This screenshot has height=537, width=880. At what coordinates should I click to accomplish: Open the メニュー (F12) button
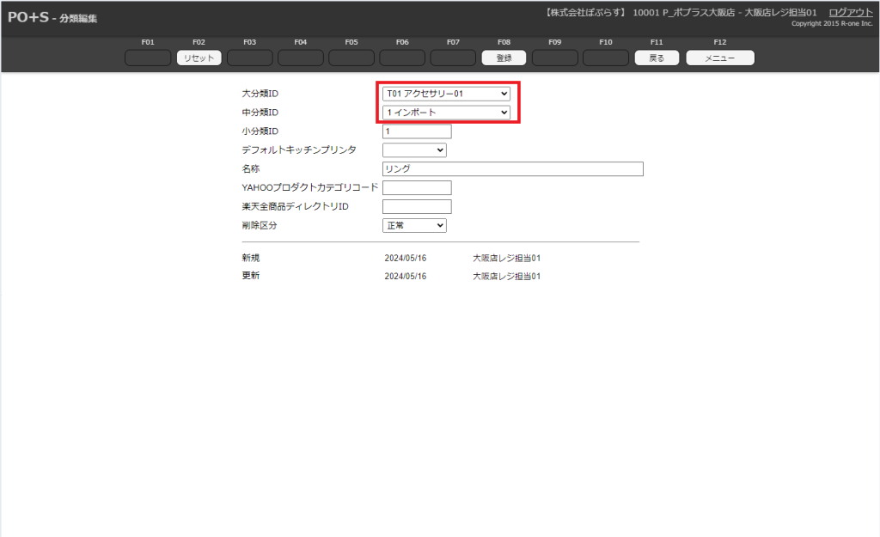[719, 58]
